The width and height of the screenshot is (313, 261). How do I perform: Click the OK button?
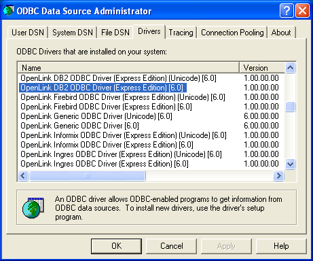pos(116,246)
